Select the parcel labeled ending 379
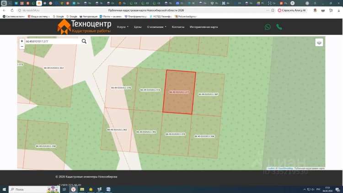 point(175,134)
